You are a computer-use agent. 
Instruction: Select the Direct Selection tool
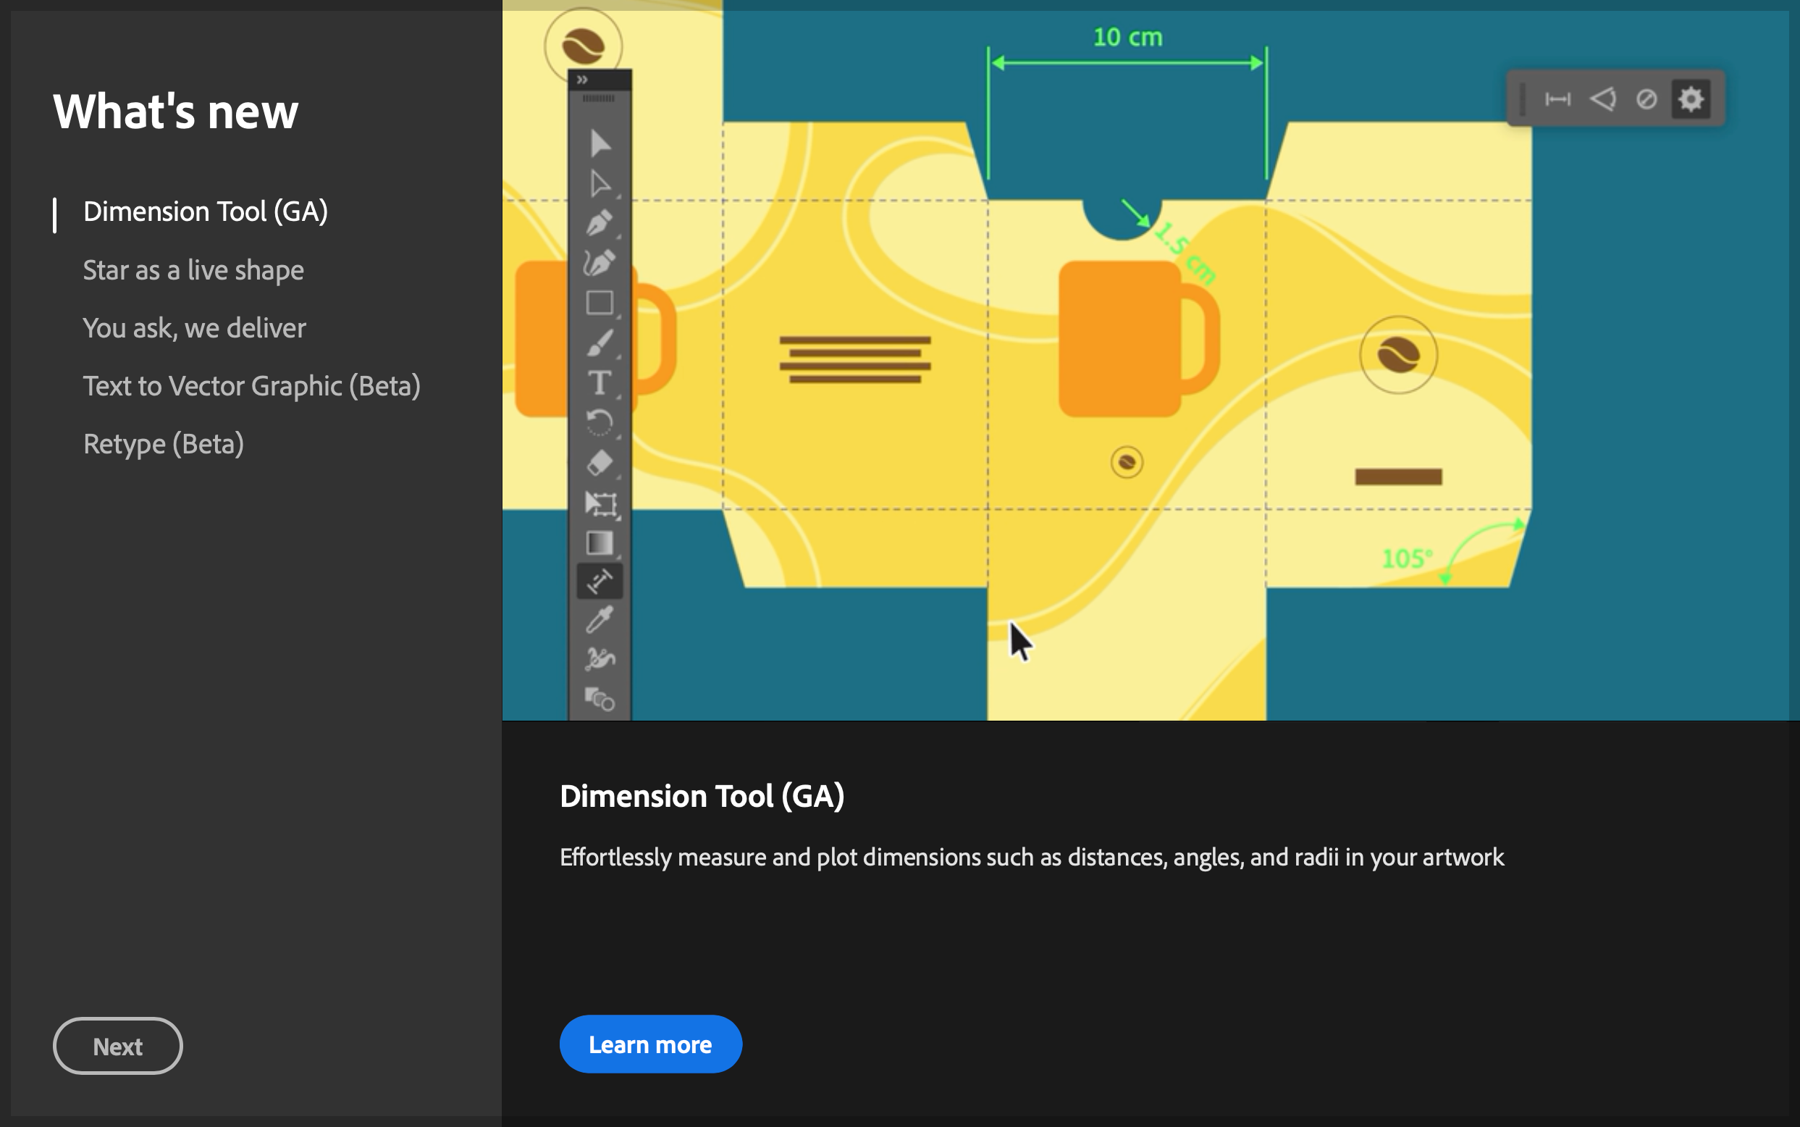(x=600, y=183)
